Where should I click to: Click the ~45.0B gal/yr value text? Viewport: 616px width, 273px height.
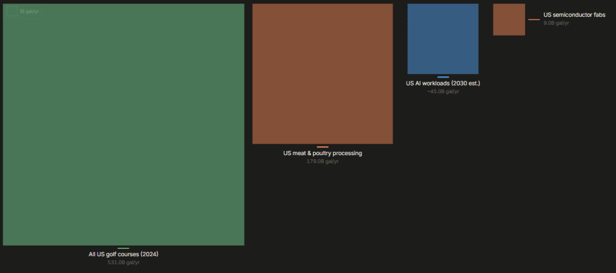pyautogui.click(x=443, y=91)
